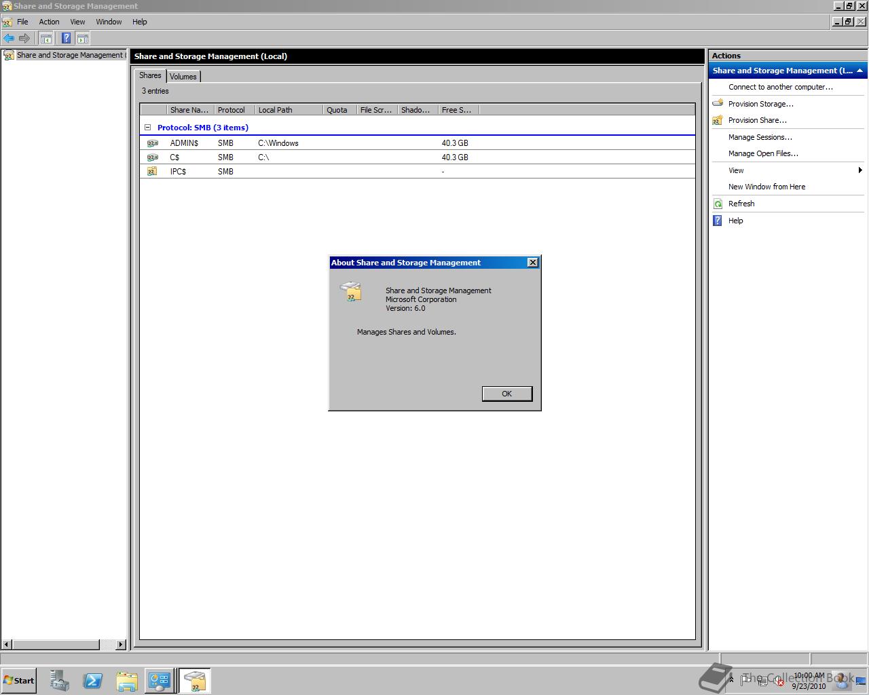Click the Shadow Copies column header

click(418, 110)
